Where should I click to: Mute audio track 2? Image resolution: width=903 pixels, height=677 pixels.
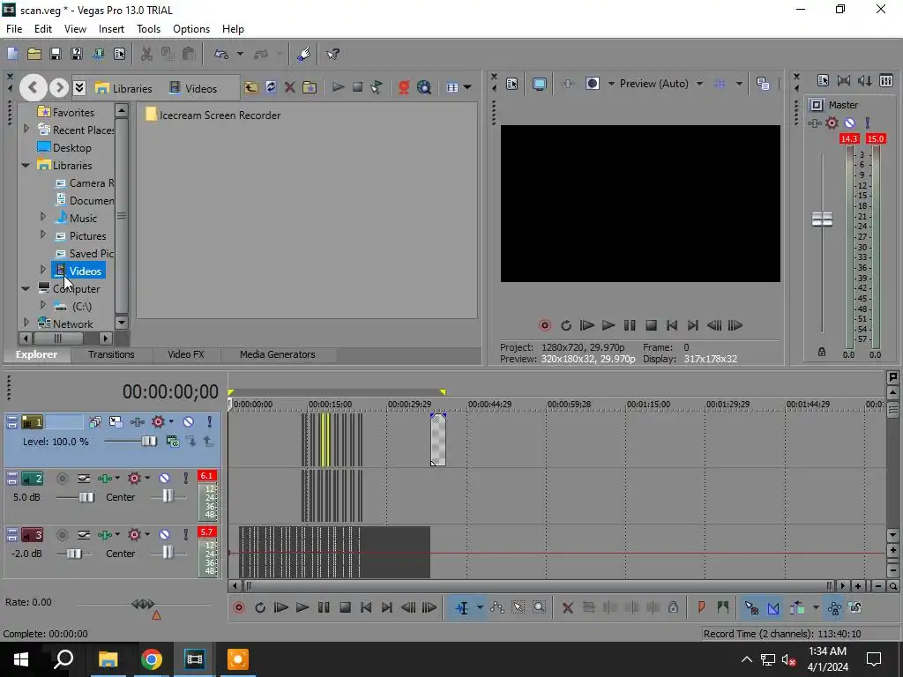point(164,479)
